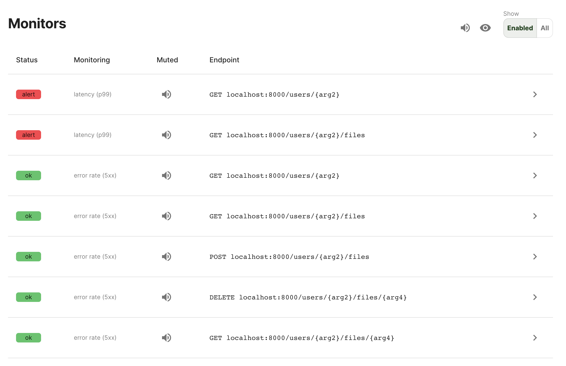Expand the DELETE endpoint row chevron

(535, 297)
